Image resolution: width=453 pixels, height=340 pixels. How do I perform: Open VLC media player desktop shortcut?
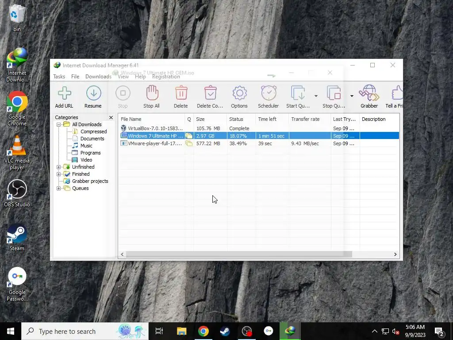tap(17, 153)
